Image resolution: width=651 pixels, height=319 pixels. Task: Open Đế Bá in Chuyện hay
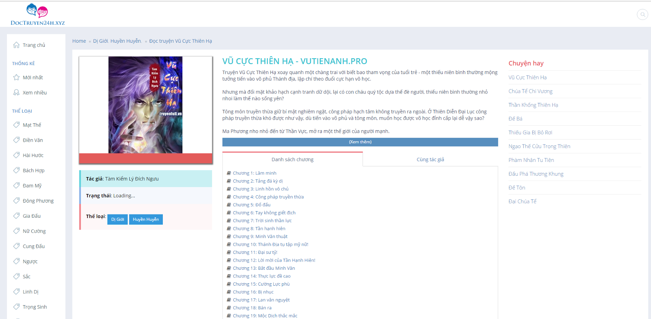(515, 119)
